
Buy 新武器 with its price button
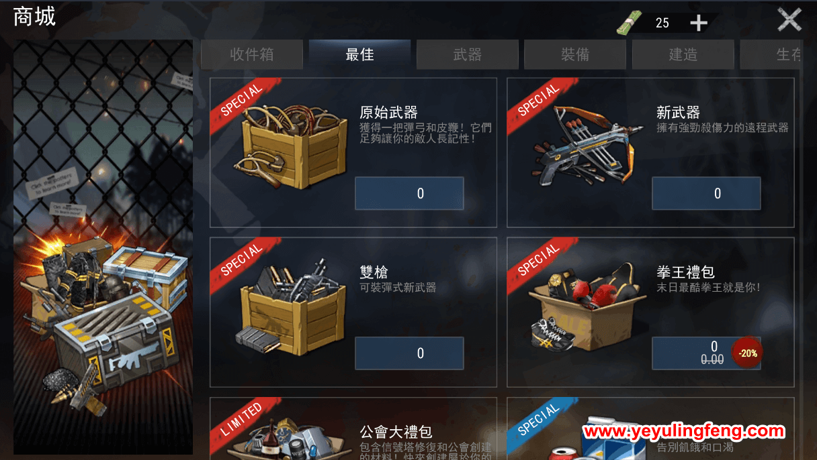[706, 193]
